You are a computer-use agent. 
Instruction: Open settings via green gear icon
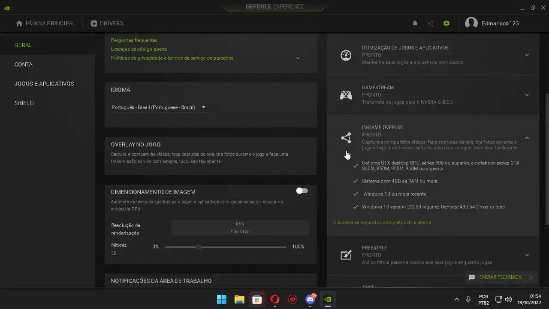coord(446,24)
